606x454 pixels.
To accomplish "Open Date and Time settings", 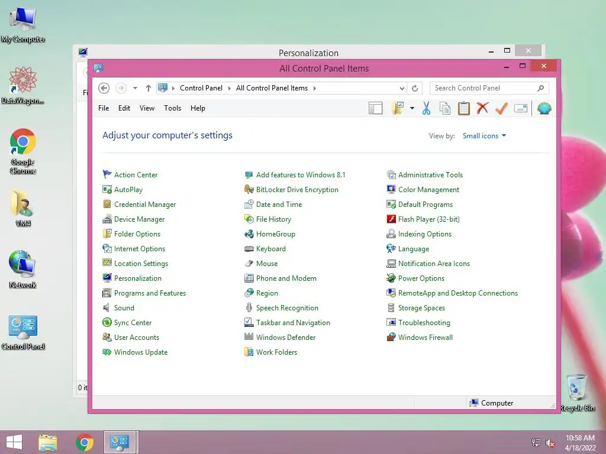I will pyautogui.click(x=273, y=205).
